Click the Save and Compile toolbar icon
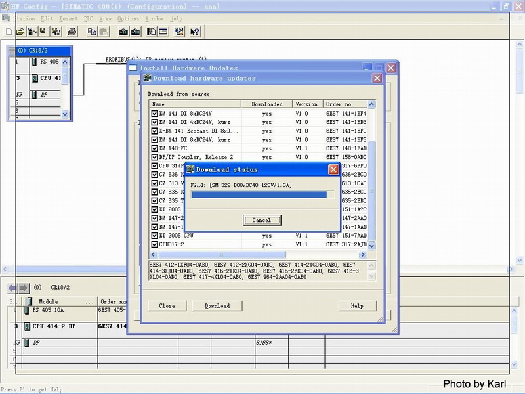525x394 pixels. [x=56, y=32]
